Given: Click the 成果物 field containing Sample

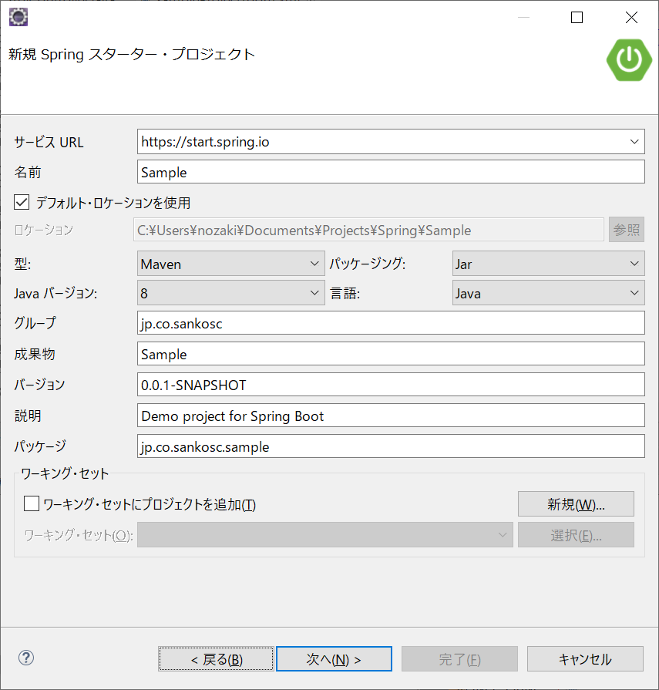Looking at the screenshot, I should tap(391, 354).
